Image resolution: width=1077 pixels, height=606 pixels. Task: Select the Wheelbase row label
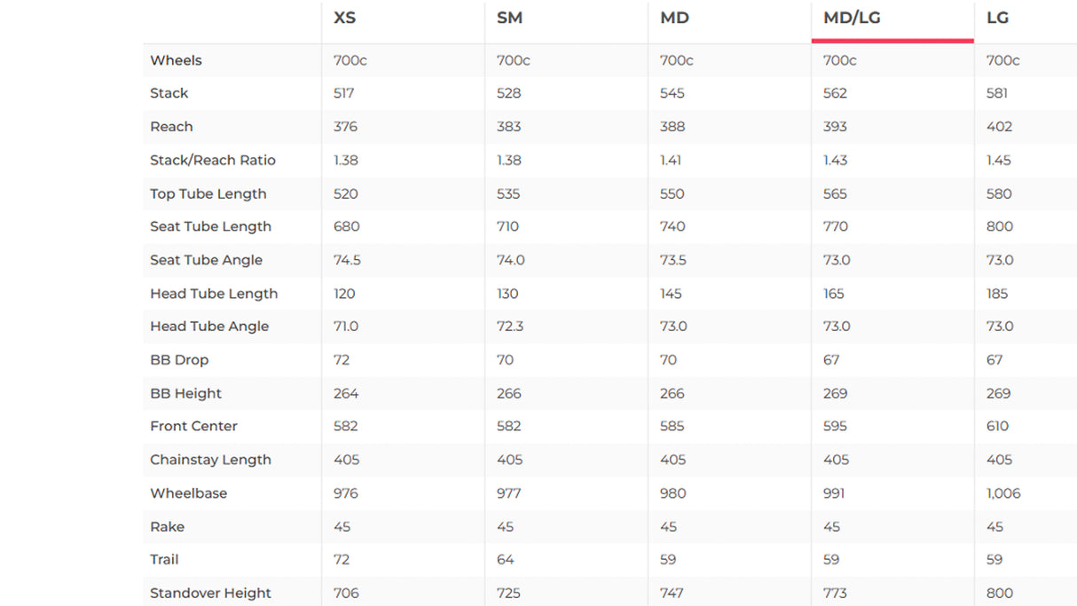tap(188, 493)
